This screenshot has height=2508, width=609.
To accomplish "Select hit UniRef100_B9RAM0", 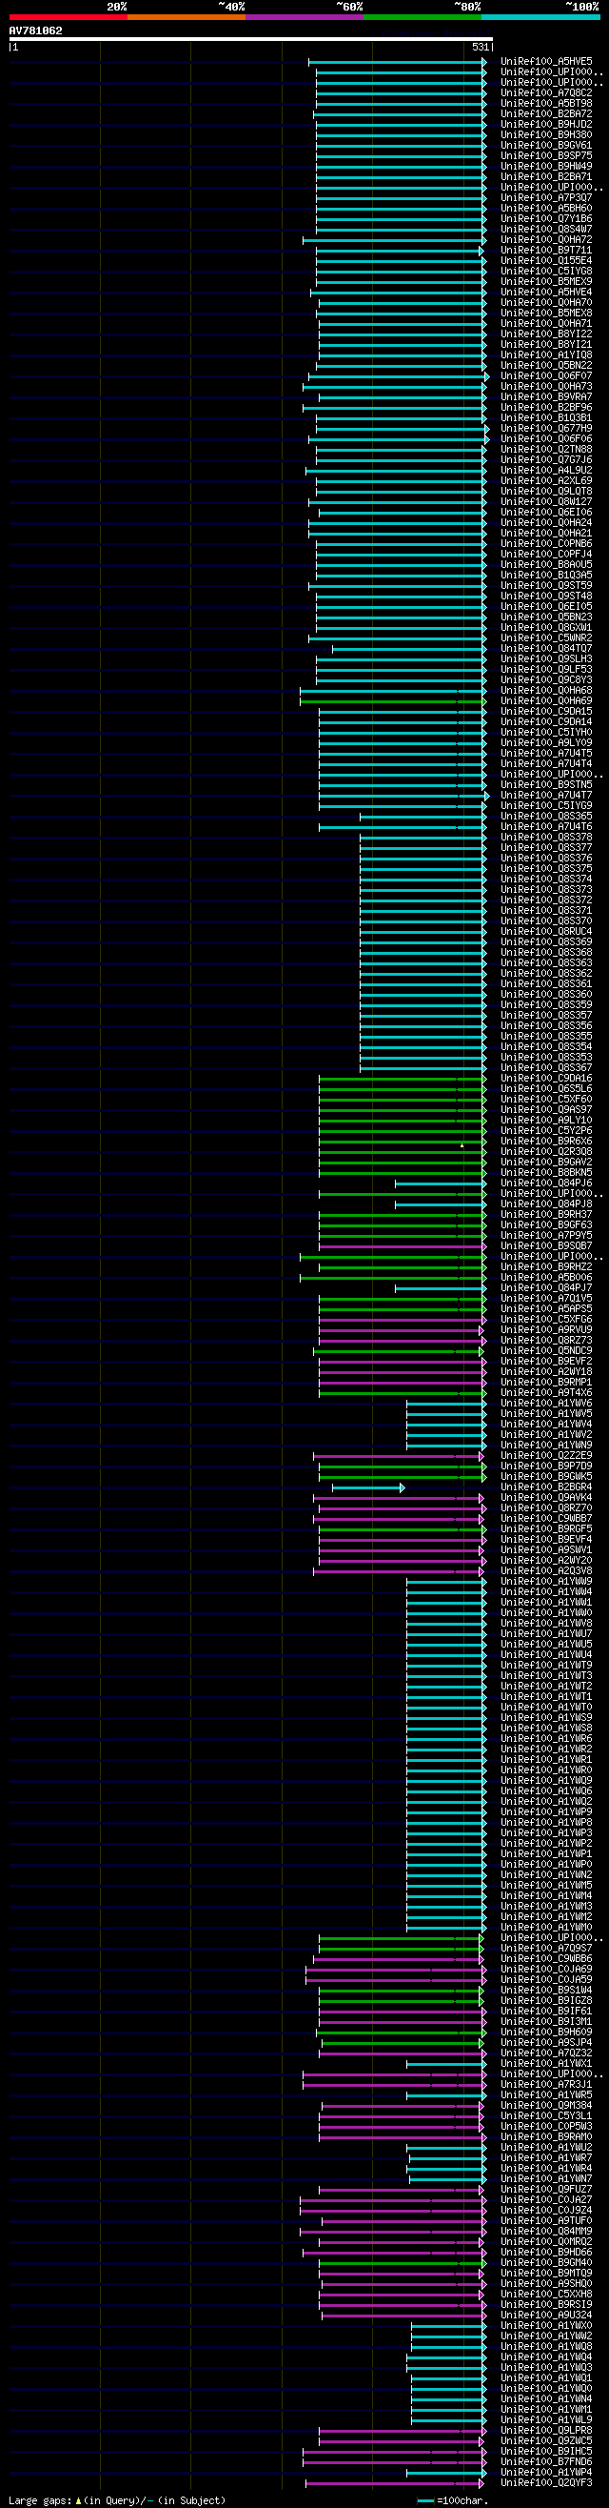I will [546, 2137].
